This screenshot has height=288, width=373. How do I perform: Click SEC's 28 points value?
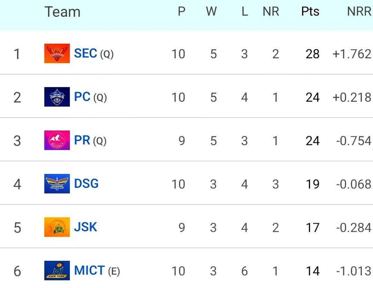pos(312,54)
